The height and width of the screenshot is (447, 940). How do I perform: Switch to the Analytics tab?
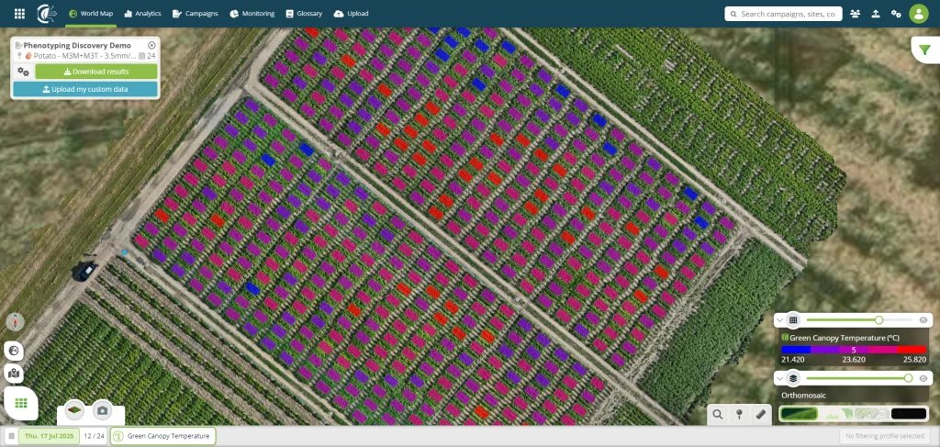(x=142, y=13)
